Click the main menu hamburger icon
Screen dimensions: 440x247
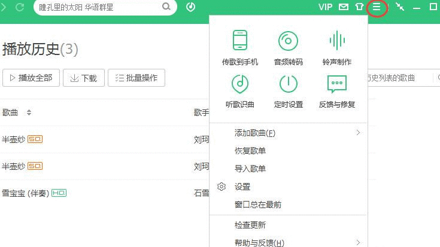(x=377, y=7)
